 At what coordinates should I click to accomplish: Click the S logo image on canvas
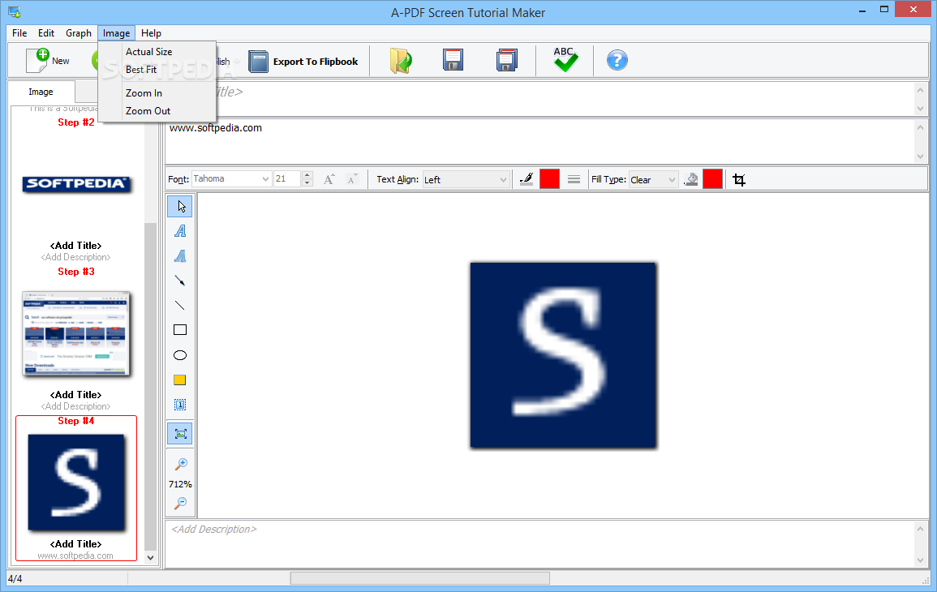pos(563,355)
